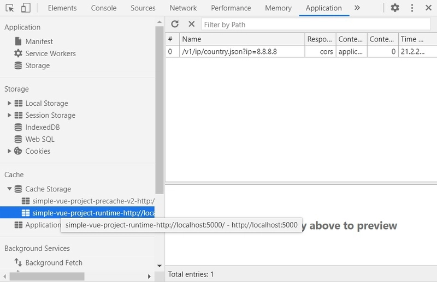Switch to the Network tab
437x282 pixels.
click(183, 8)
